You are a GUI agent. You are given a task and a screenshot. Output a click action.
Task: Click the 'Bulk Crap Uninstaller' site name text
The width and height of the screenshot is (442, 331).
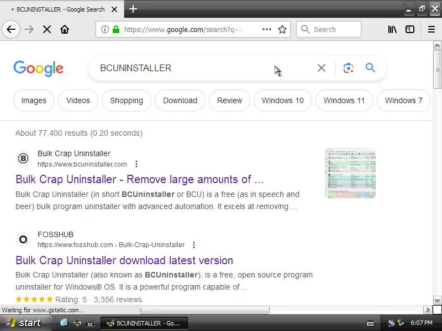pos(74,153)
